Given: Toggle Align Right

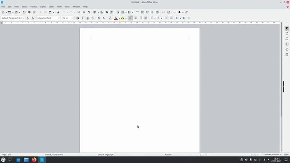Looking at the screenshot, I should (x=140, y=18).
